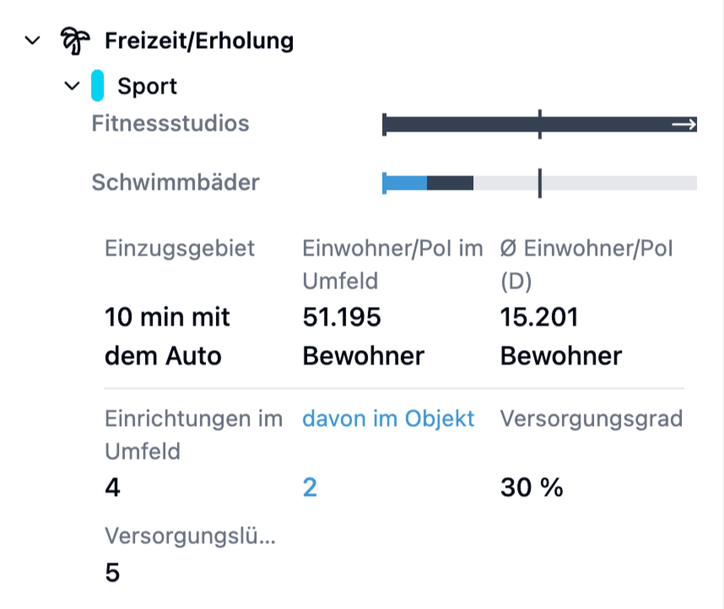Select the Fitnessstudios row label
This screenshot has width=724, height=609.
click(170, 123)
